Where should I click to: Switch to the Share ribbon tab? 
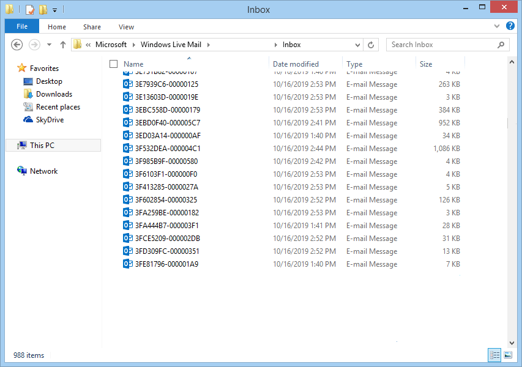92,27
